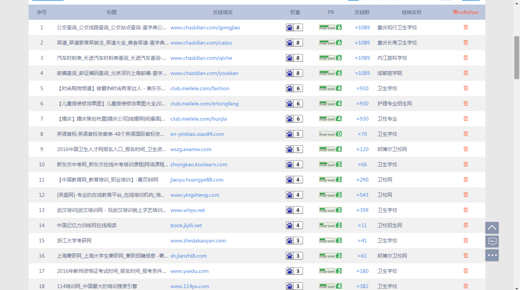Image resolution: width=520 pixels, height=290 pixels.
Task: Visit the wszg.examw.com link
Action: [x=191, y=149]
